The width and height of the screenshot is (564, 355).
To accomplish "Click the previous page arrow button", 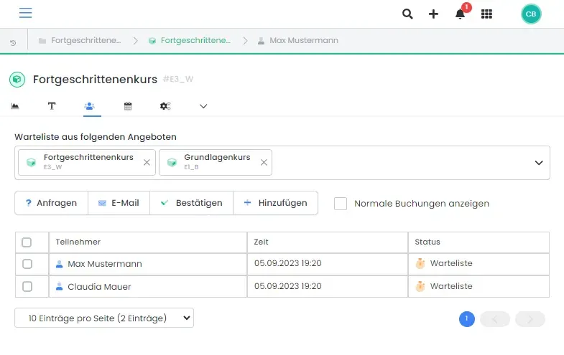I will (x=495, y=319).
